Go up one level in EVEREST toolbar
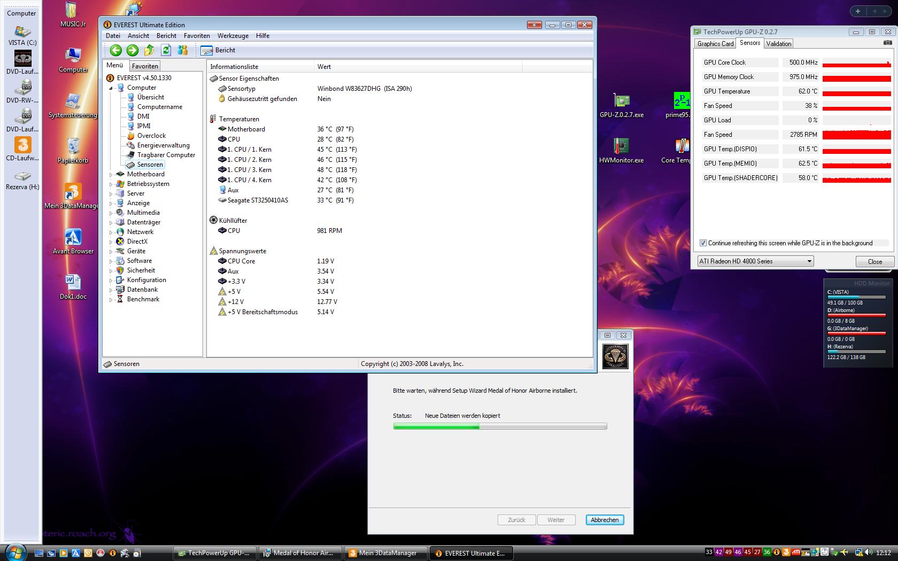The height and width of the screenshot is (561, 898). [x=149, y=50]
